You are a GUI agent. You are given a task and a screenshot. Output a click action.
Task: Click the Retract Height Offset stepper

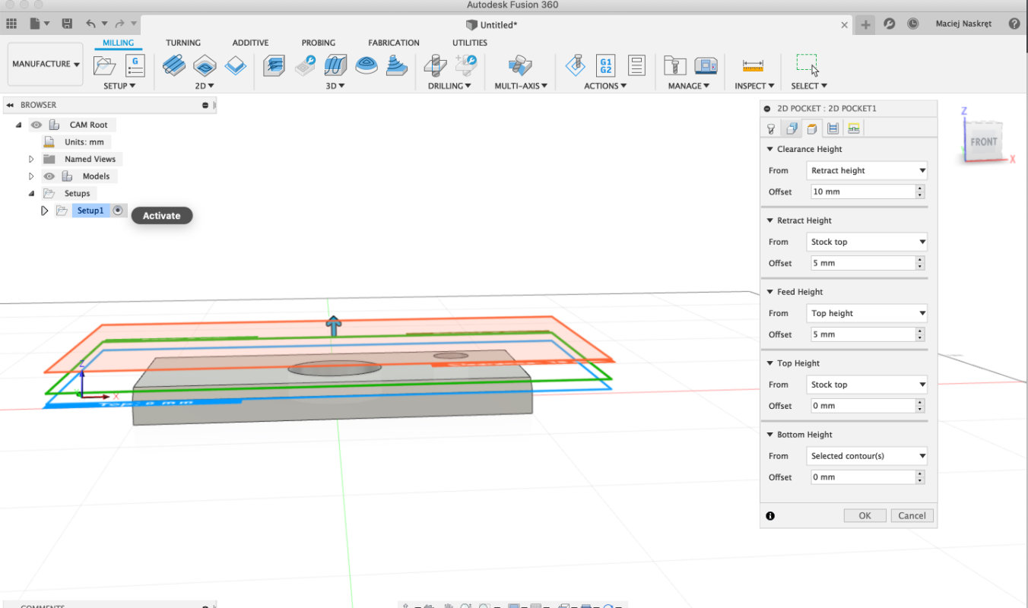920,263
